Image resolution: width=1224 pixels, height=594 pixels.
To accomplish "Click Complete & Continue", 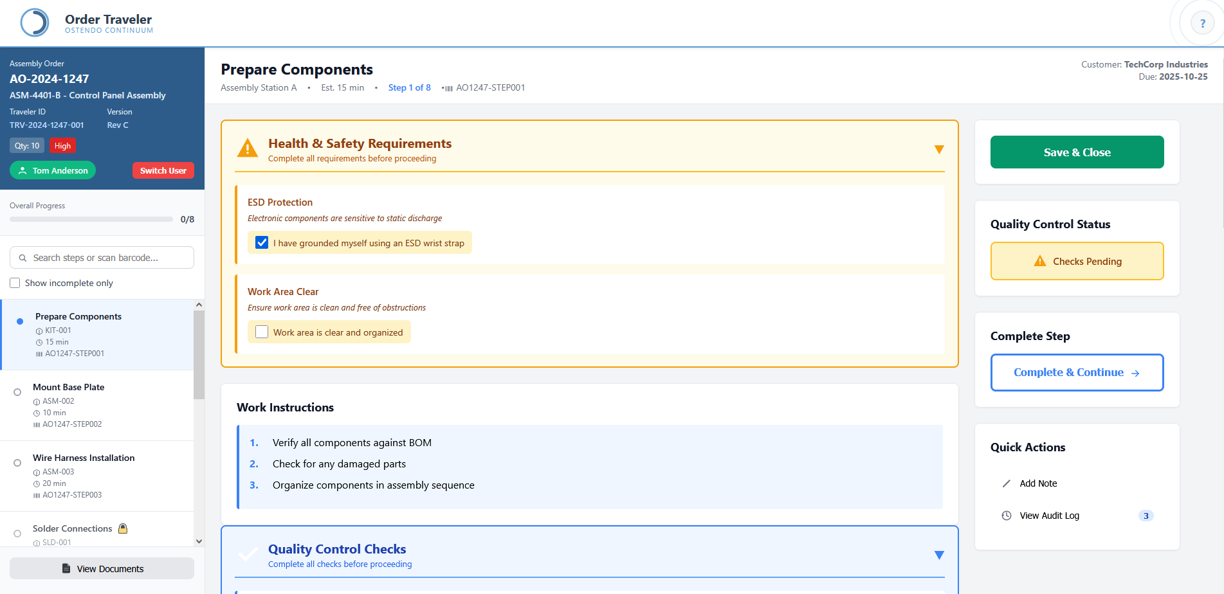I will click(1077, 372).
